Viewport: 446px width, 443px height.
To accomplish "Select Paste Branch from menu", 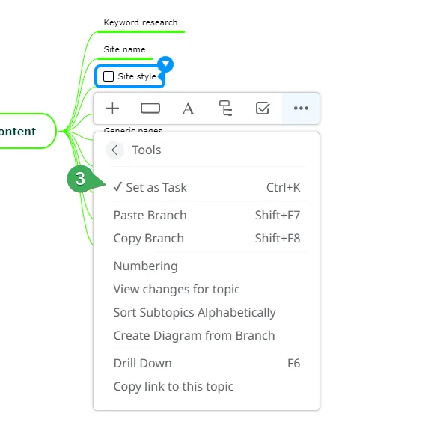I will click(207, 215).
